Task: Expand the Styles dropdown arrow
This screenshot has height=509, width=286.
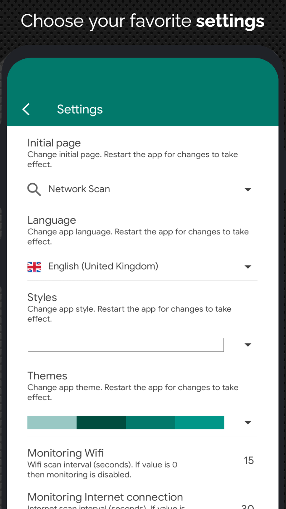Action: [248, 345]
